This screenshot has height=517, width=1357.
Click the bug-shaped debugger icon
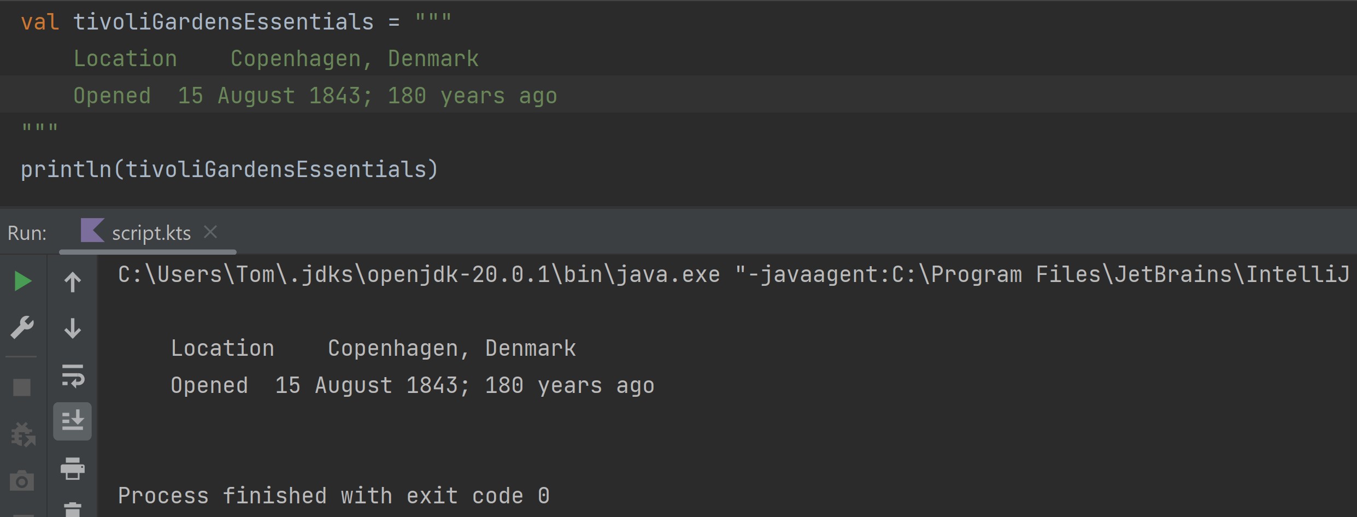[x=23, y=434]
